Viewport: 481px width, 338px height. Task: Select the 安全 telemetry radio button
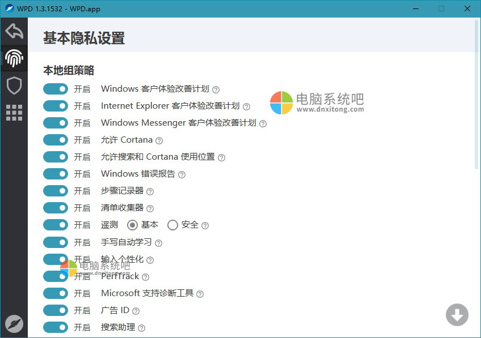[x=172, y=225]
